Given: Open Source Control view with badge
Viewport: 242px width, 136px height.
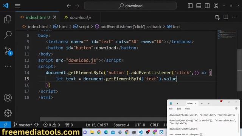Looking at the screenshot, I should coord(8,51).
